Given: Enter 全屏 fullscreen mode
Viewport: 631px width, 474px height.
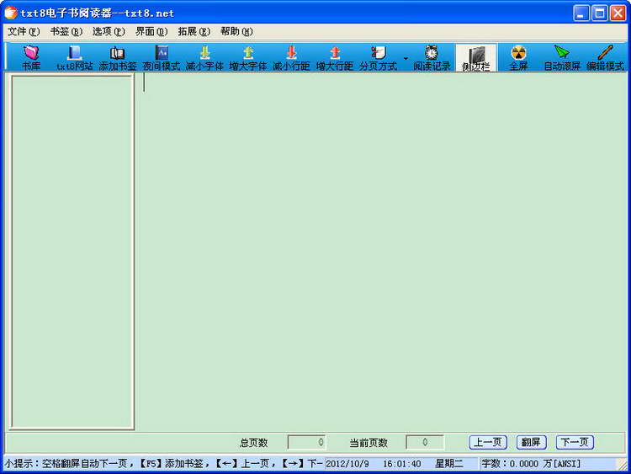Looking at the screenshot, I should (518, 57).
